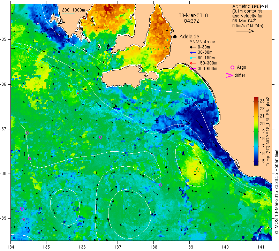Viewport: 279px width, 251px height.
Task: Click the 'Altimetric sealevel' heading text
Action: [250, 6]
